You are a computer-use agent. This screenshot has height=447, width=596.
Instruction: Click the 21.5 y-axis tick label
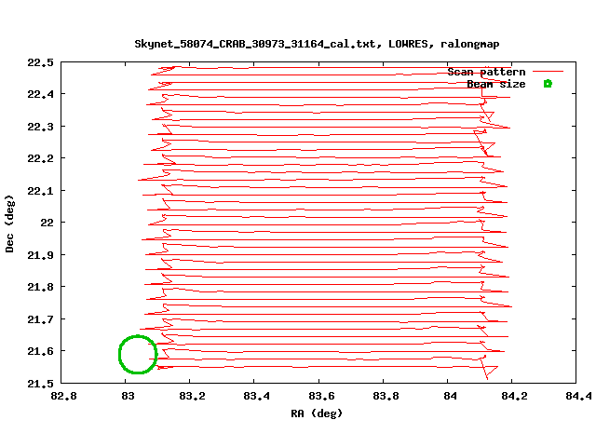(x=40, y=384)
